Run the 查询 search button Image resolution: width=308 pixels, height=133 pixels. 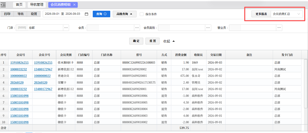pos(101,14)
